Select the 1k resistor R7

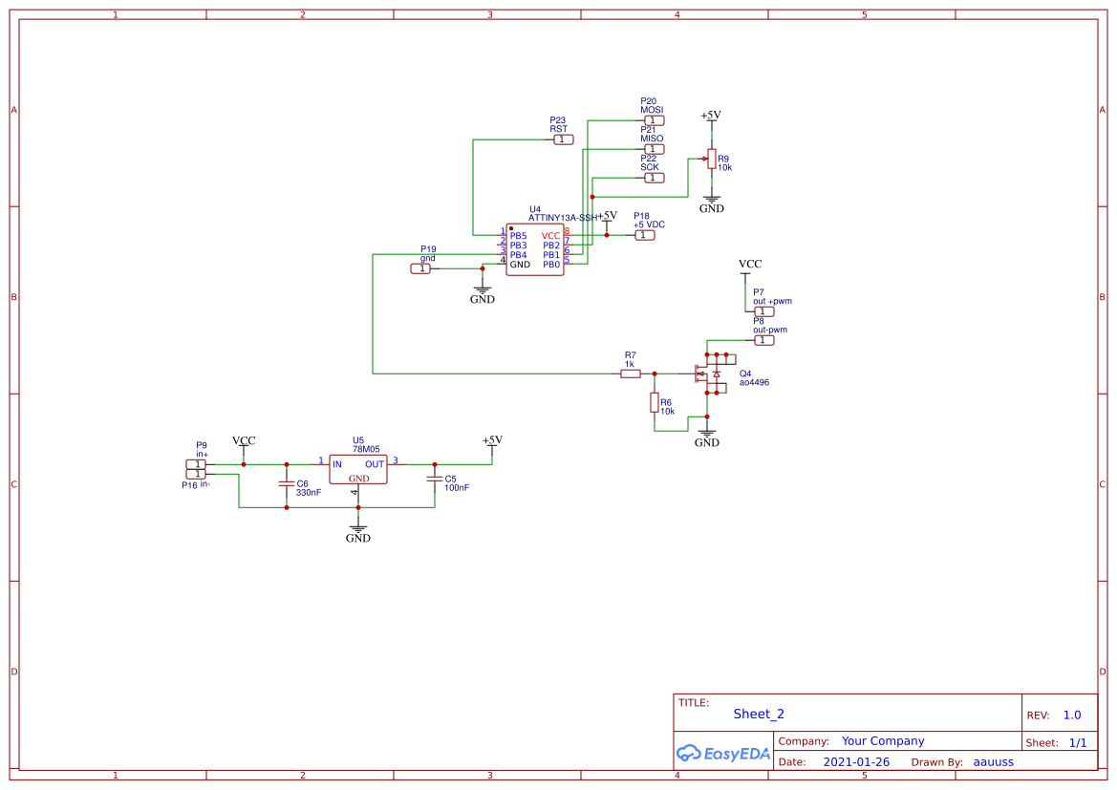631,373
